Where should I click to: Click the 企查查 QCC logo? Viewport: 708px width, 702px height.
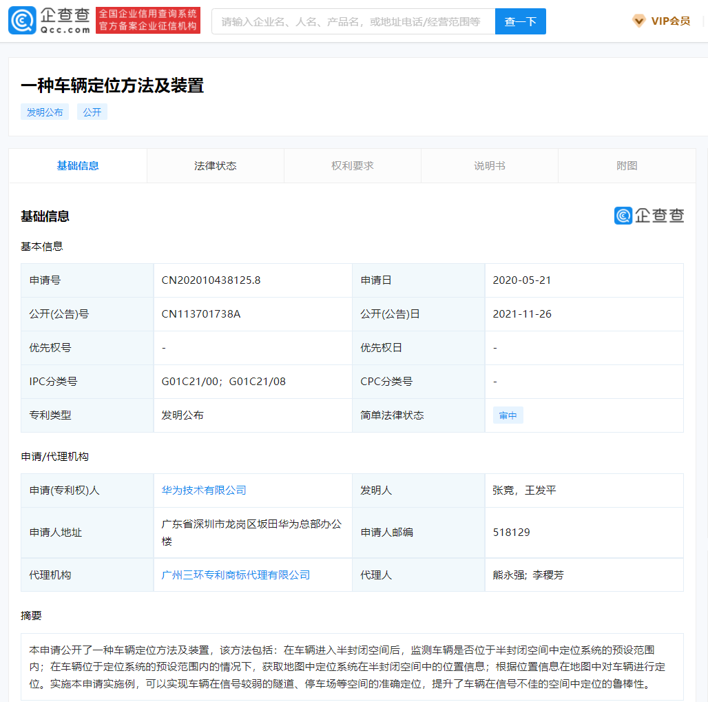(48, 21)
